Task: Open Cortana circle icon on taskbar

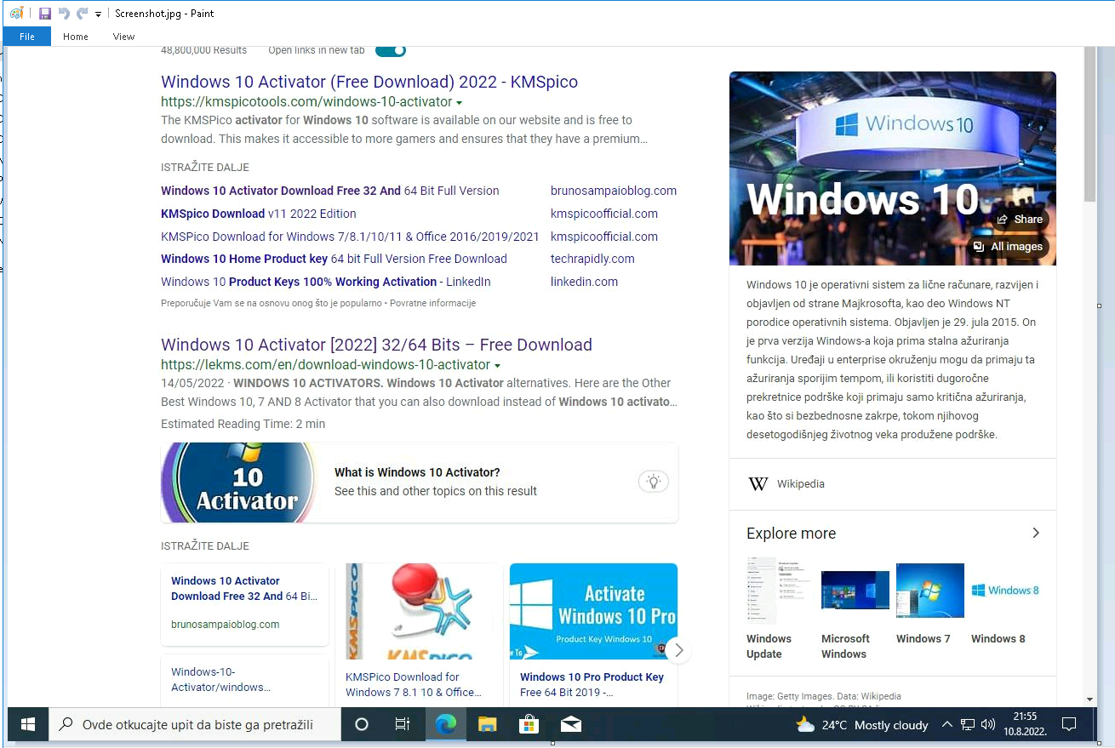Action: coord(362,724)
